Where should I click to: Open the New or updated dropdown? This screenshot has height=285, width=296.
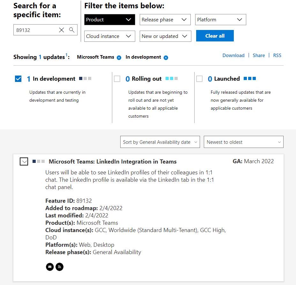[x=165, y=36]
